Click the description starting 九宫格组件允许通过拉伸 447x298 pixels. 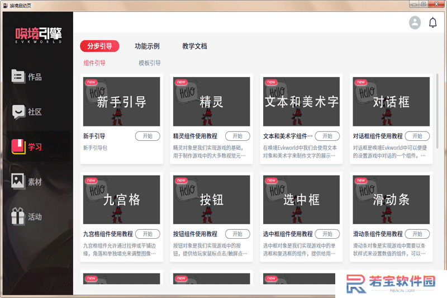tap(120, 249)
